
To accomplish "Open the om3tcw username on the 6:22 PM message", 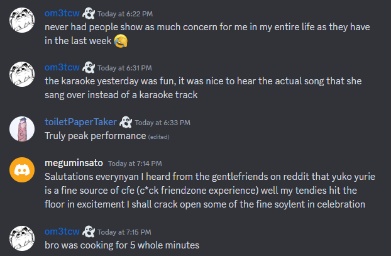I will 62,14.
